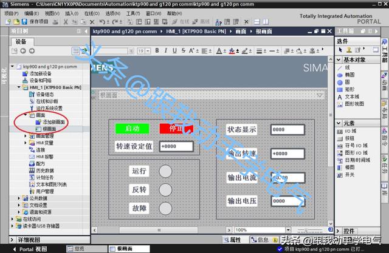This screenshot has height=253, width=389.
Task: Open the 视图 menu
Action: click(x=52, y=13)
